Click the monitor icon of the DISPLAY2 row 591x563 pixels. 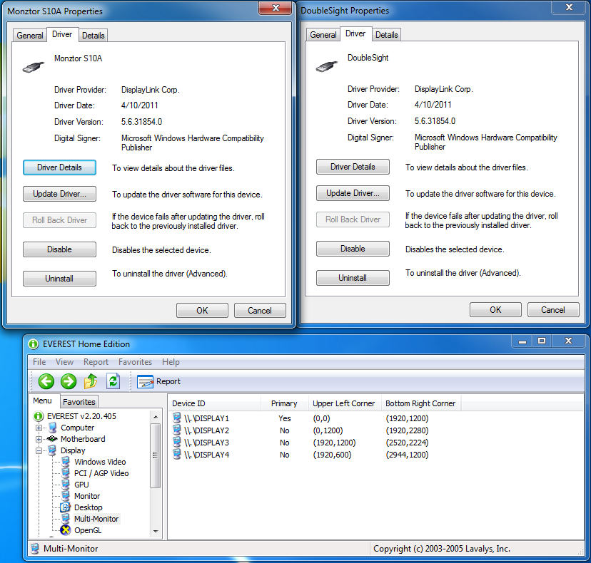click(x=177, y=430)
